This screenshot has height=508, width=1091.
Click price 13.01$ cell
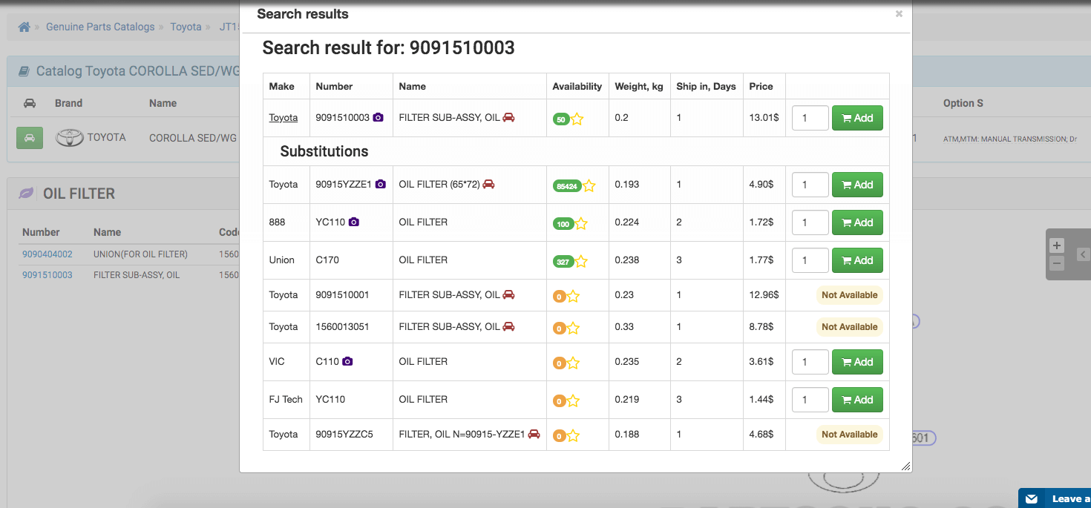[x=764, y=117]
